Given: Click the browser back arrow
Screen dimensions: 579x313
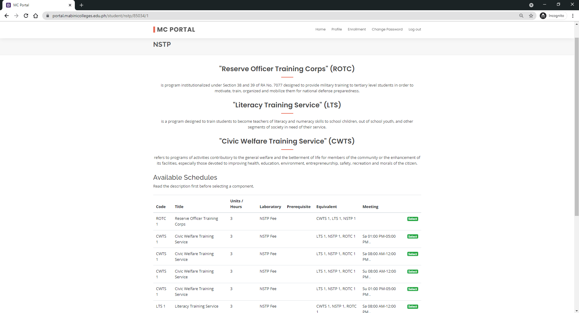Looking at the screenshot, I should coord(7,16).
